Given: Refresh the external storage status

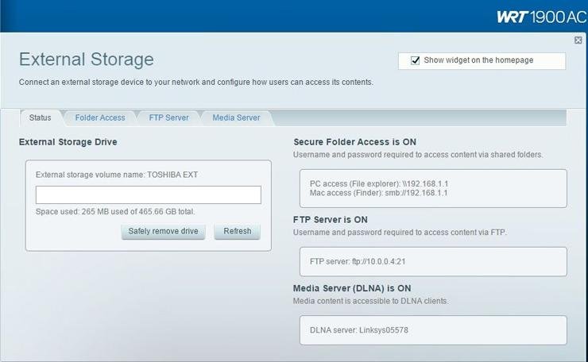Looking at the screenshot, I should click(x=237, y=231).
